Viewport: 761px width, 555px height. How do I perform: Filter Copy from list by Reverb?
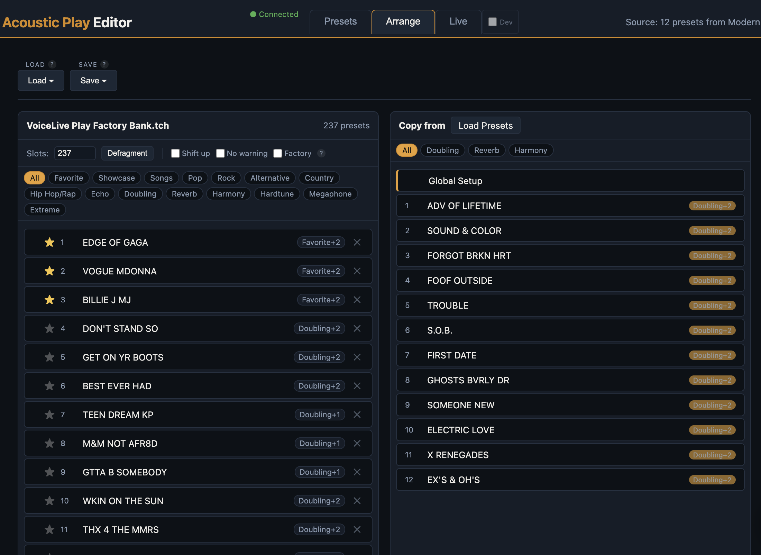(x=487, y=150)
